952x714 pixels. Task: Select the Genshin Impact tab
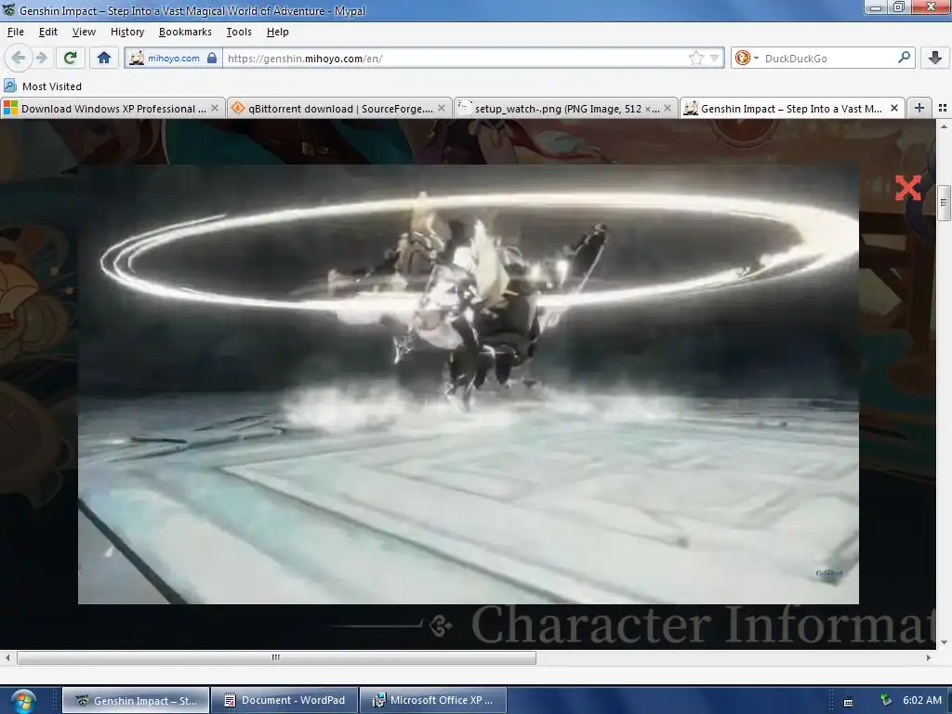791,109
